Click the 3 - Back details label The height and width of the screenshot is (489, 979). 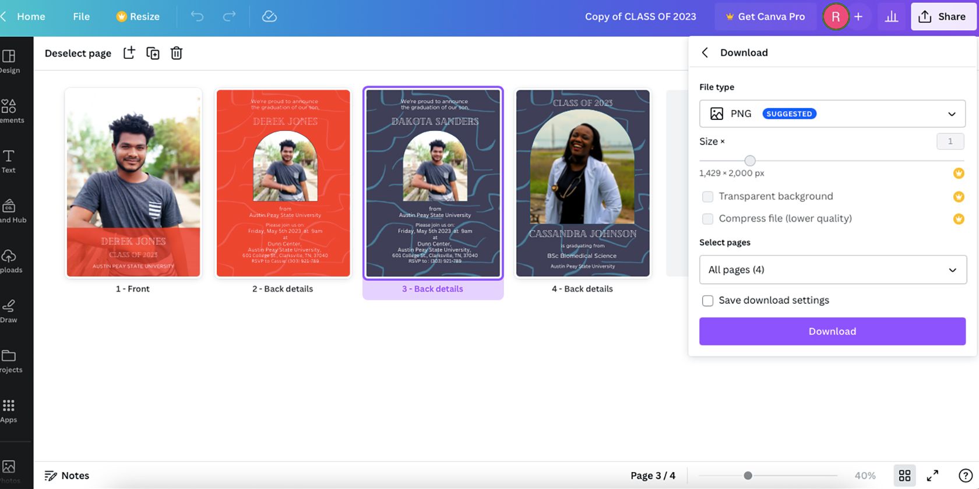coord(432,289)
